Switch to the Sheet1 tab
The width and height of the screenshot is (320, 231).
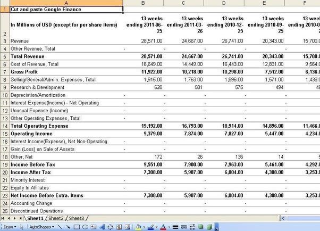[35, 218]
